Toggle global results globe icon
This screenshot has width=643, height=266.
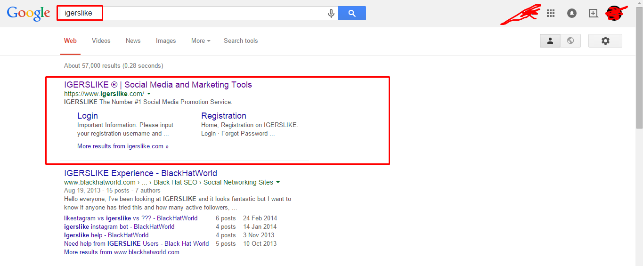point(570,41)
